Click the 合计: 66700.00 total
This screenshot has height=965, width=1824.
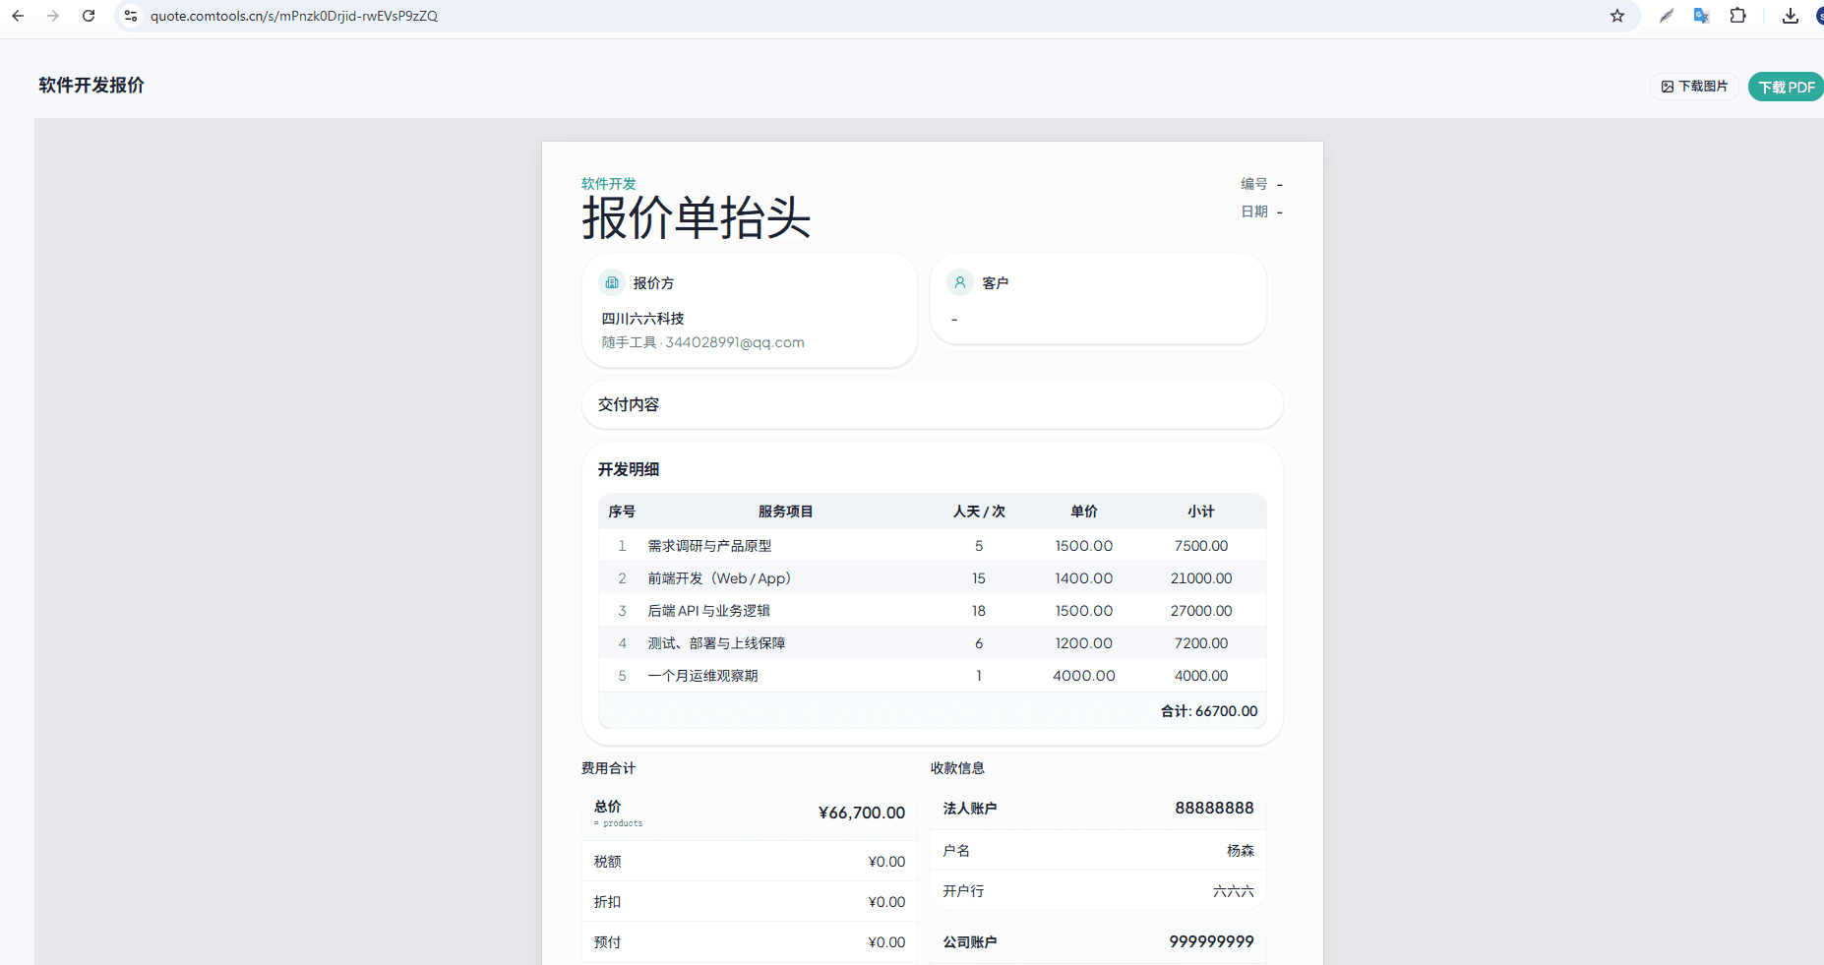tap(1209, 711)
